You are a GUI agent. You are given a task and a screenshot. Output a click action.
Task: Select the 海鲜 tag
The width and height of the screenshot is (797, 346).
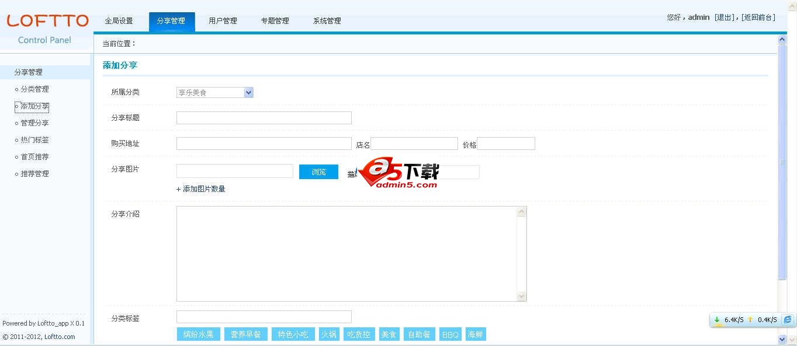click(476, 334)
